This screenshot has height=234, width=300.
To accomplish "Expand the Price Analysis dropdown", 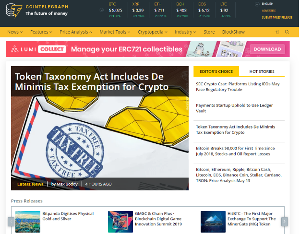I will click(x=76, y=32).
